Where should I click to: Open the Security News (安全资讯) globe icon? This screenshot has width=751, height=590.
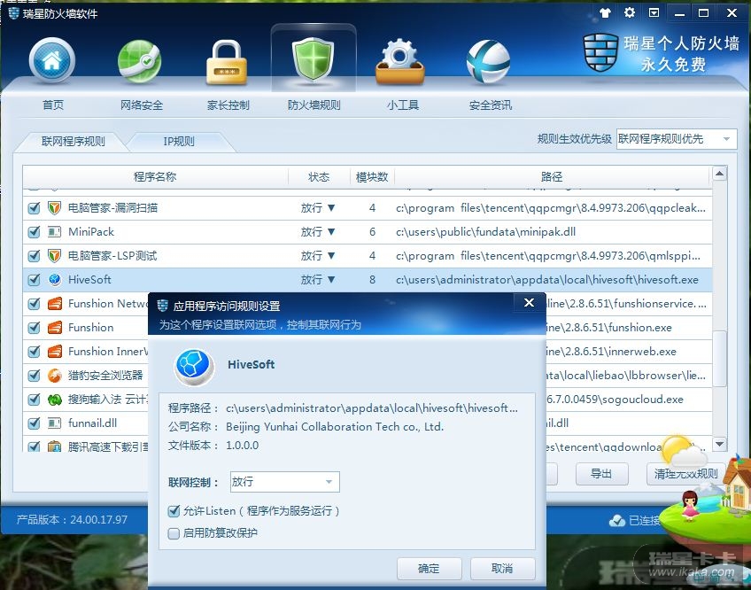pos(488,61)
